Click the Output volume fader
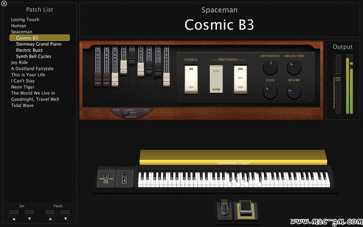Viewport: 363px width, 227px height. pos(338,78)
